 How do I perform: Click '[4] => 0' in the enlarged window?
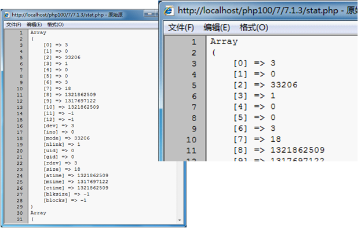click(254, 106)
